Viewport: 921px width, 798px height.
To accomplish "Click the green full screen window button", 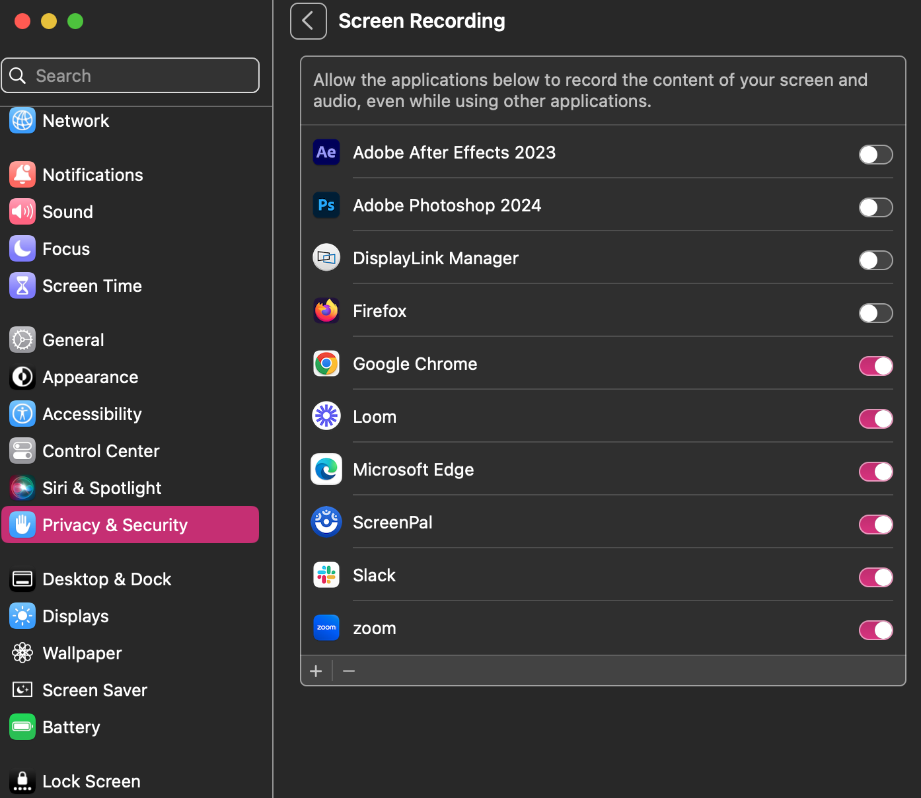I will [x=75, y=21].
